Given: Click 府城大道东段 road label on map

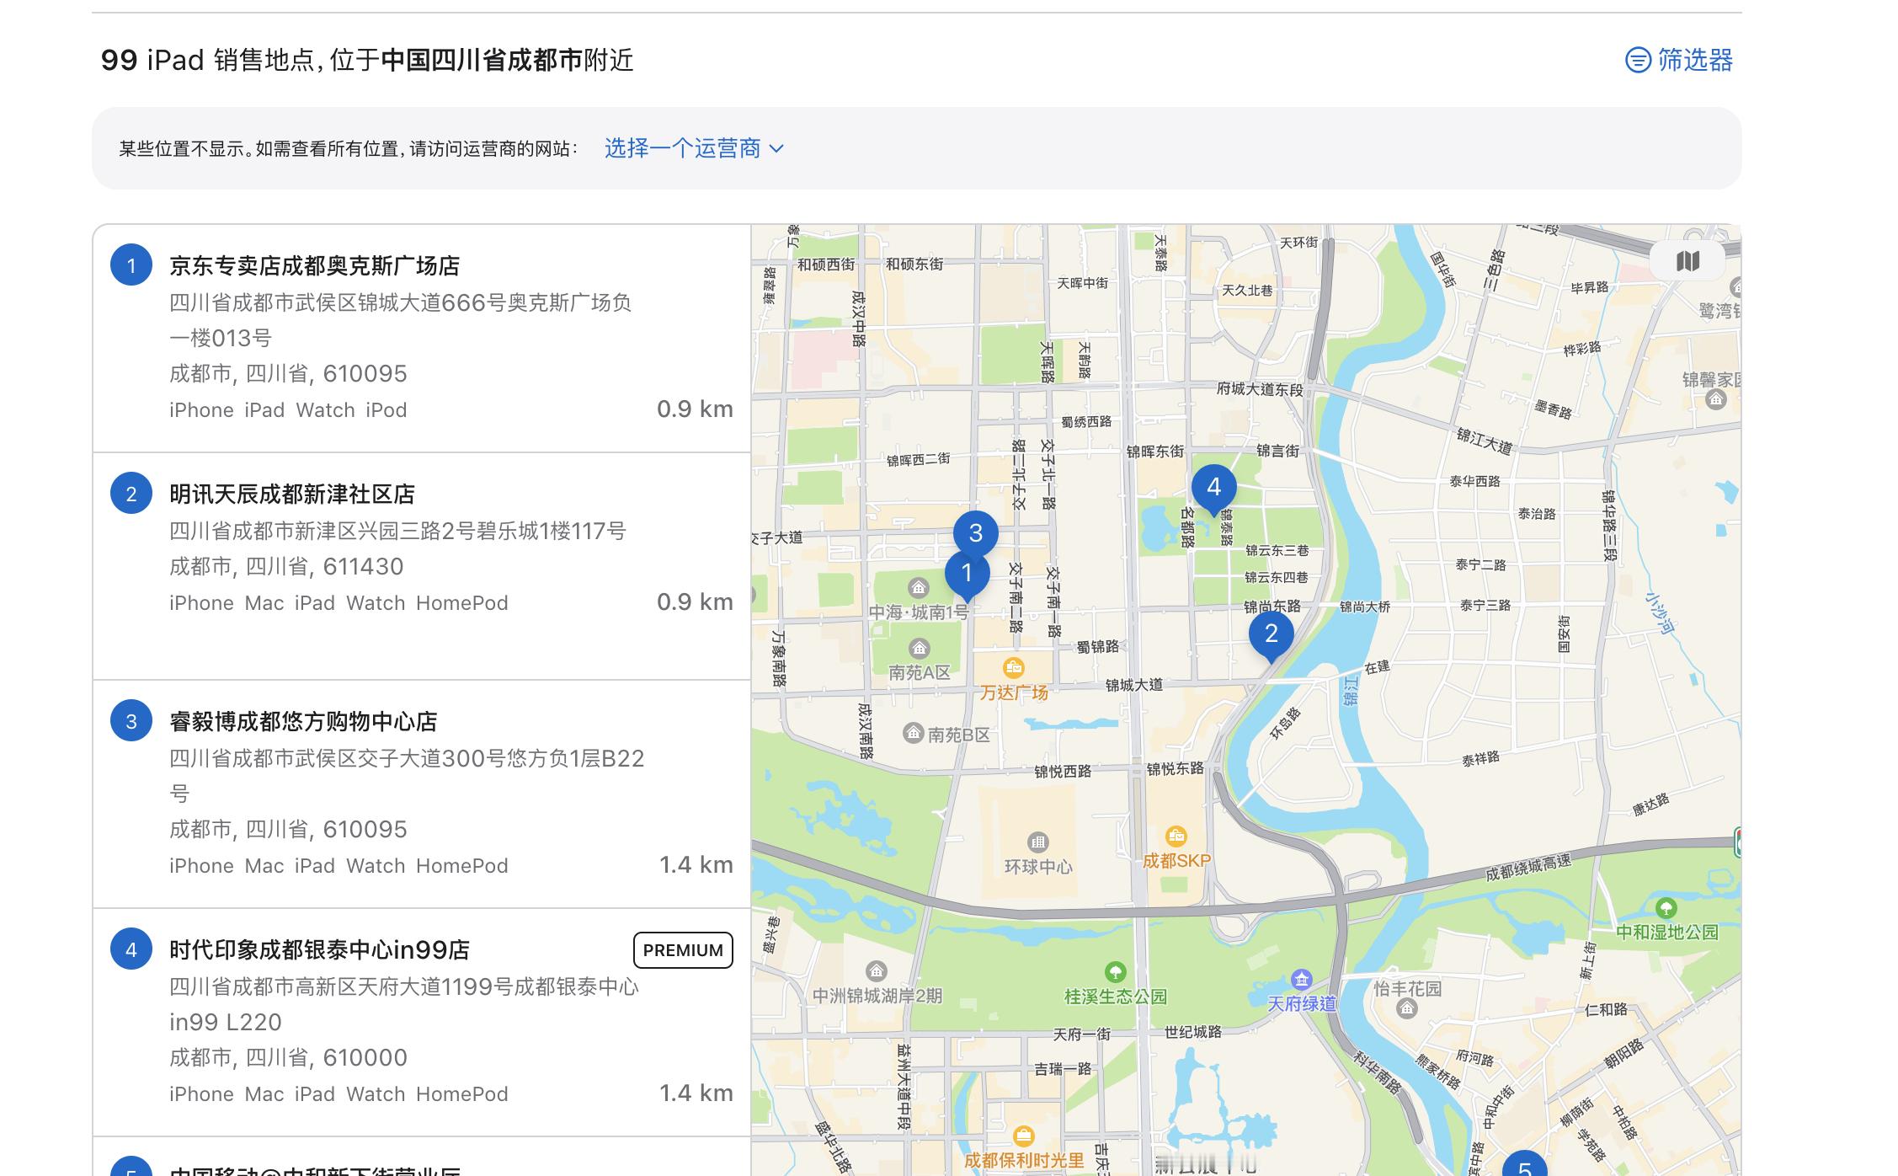Looking at the screenshot, I should tap(1260, 389).
